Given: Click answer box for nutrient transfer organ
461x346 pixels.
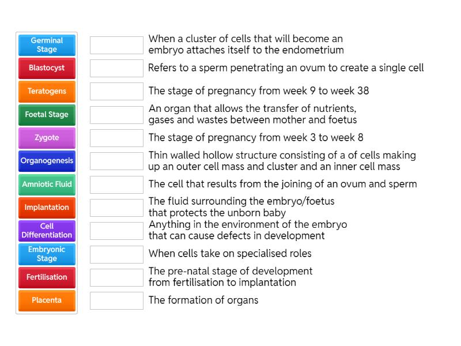Looking at the screenshot, I should [116, 114].
